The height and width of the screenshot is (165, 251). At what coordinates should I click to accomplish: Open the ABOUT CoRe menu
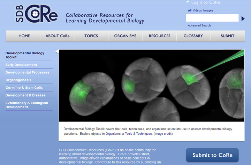click(58, 36)
